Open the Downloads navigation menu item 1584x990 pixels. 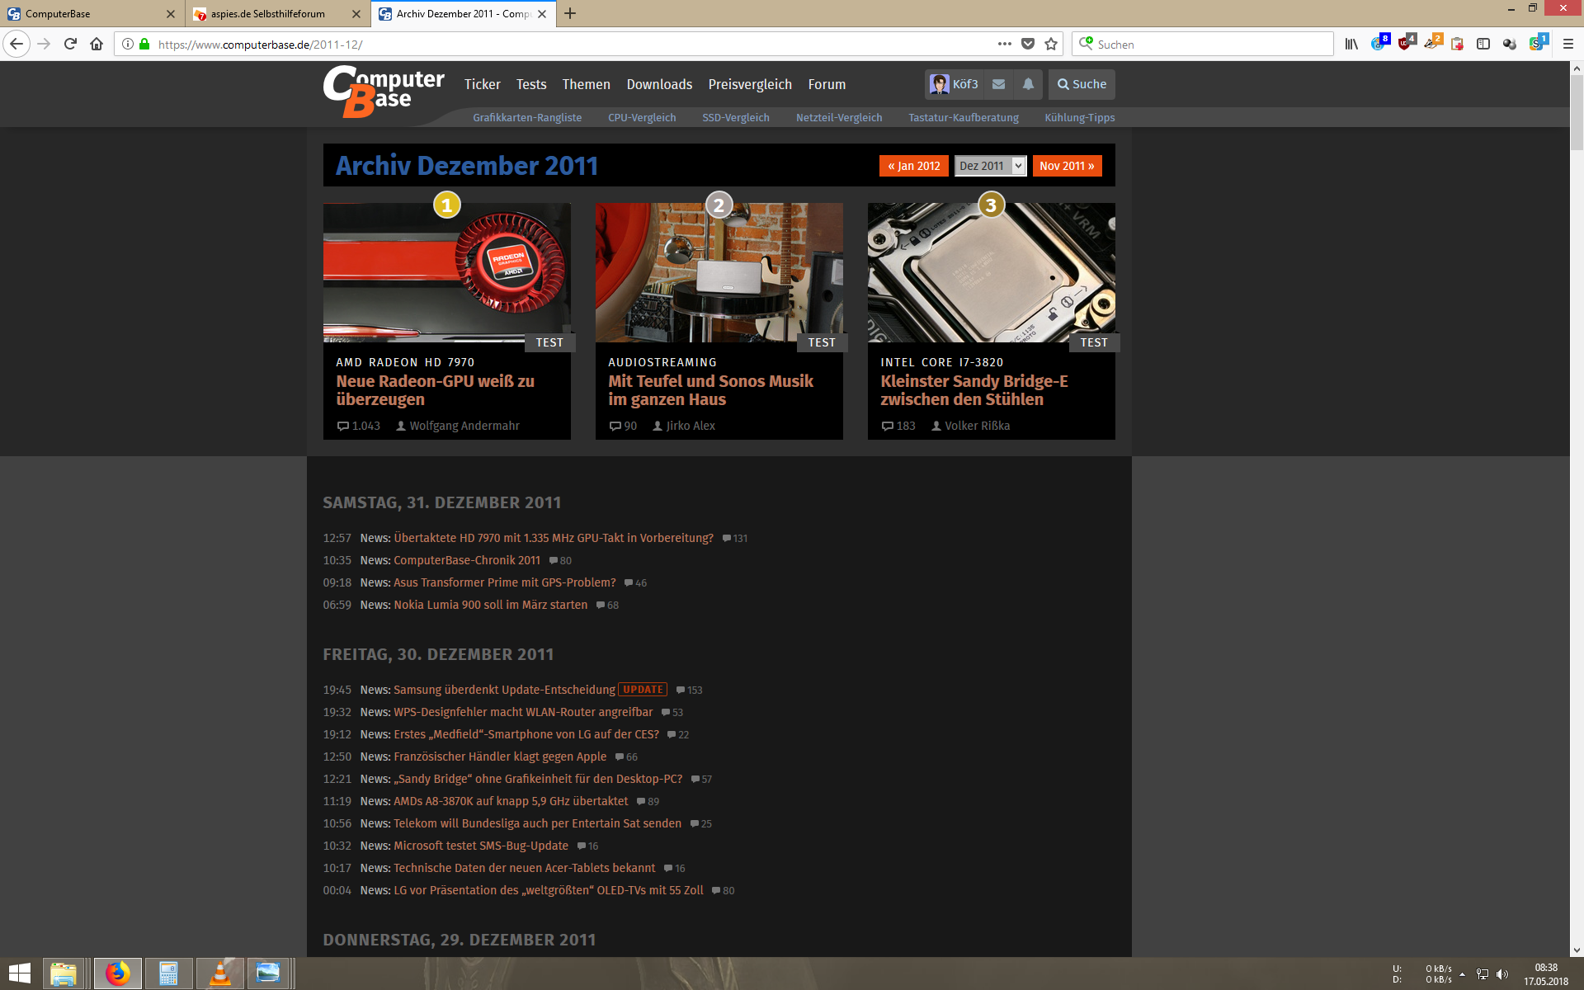(x=658, y=84)
